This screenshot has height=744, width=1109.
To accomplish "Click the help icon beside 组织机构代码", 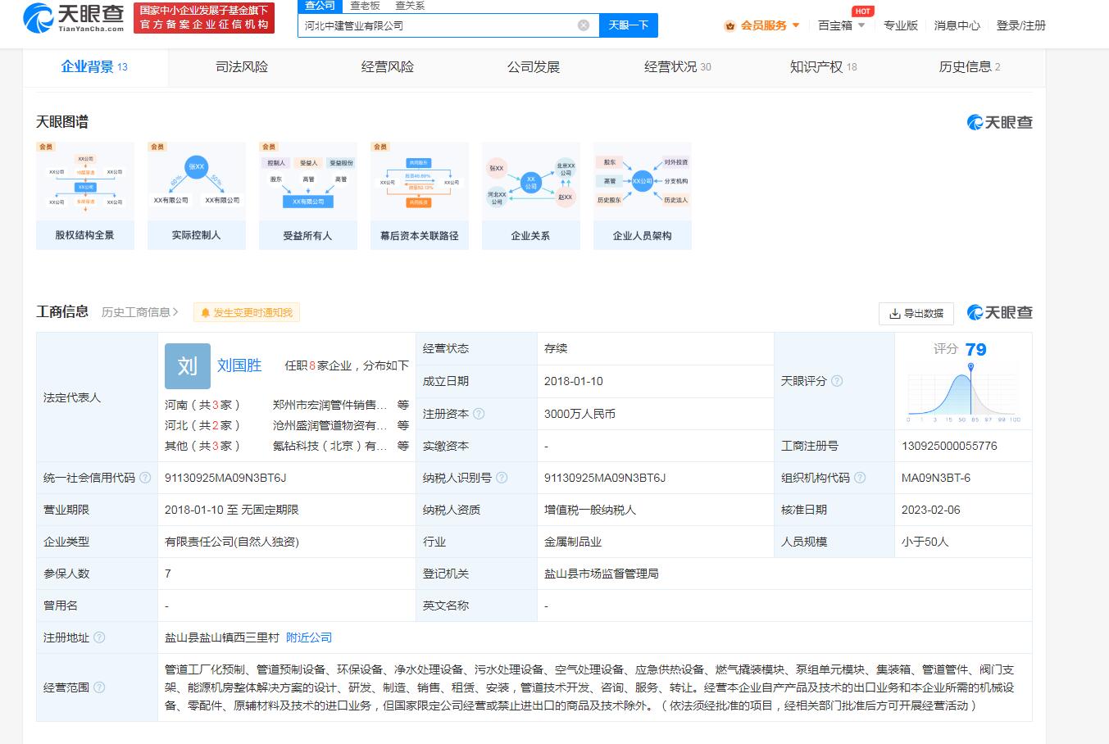I will point(860,478).
